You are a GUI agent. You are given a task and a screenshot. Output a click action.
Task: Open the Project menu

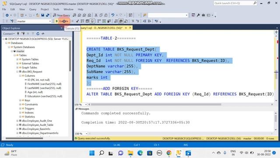(45, 9)
